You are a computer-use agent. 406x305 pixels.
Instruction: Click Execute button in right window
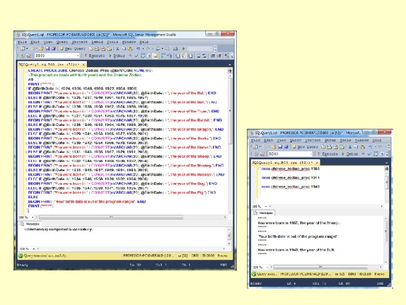(328, 154)
